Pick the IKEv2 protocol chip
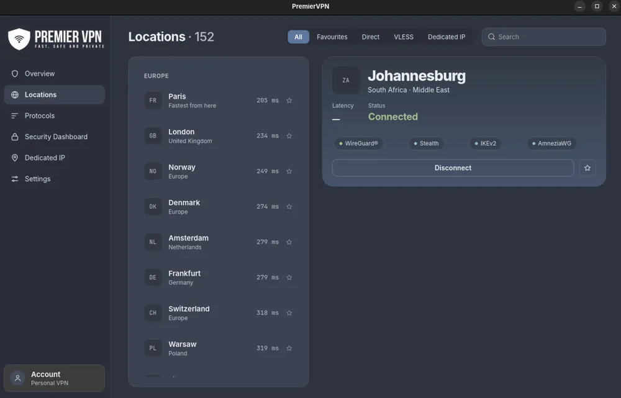This screenshot has height=398, width=621. (x=486, y=143)
